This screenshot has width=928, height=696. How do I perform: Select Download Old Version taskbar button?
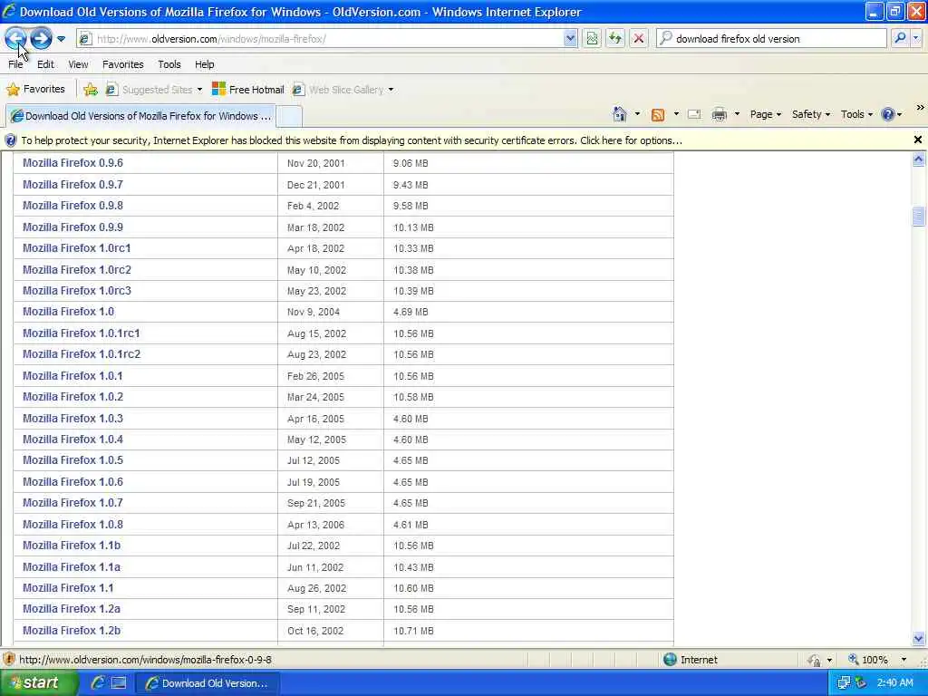(208, 683)
